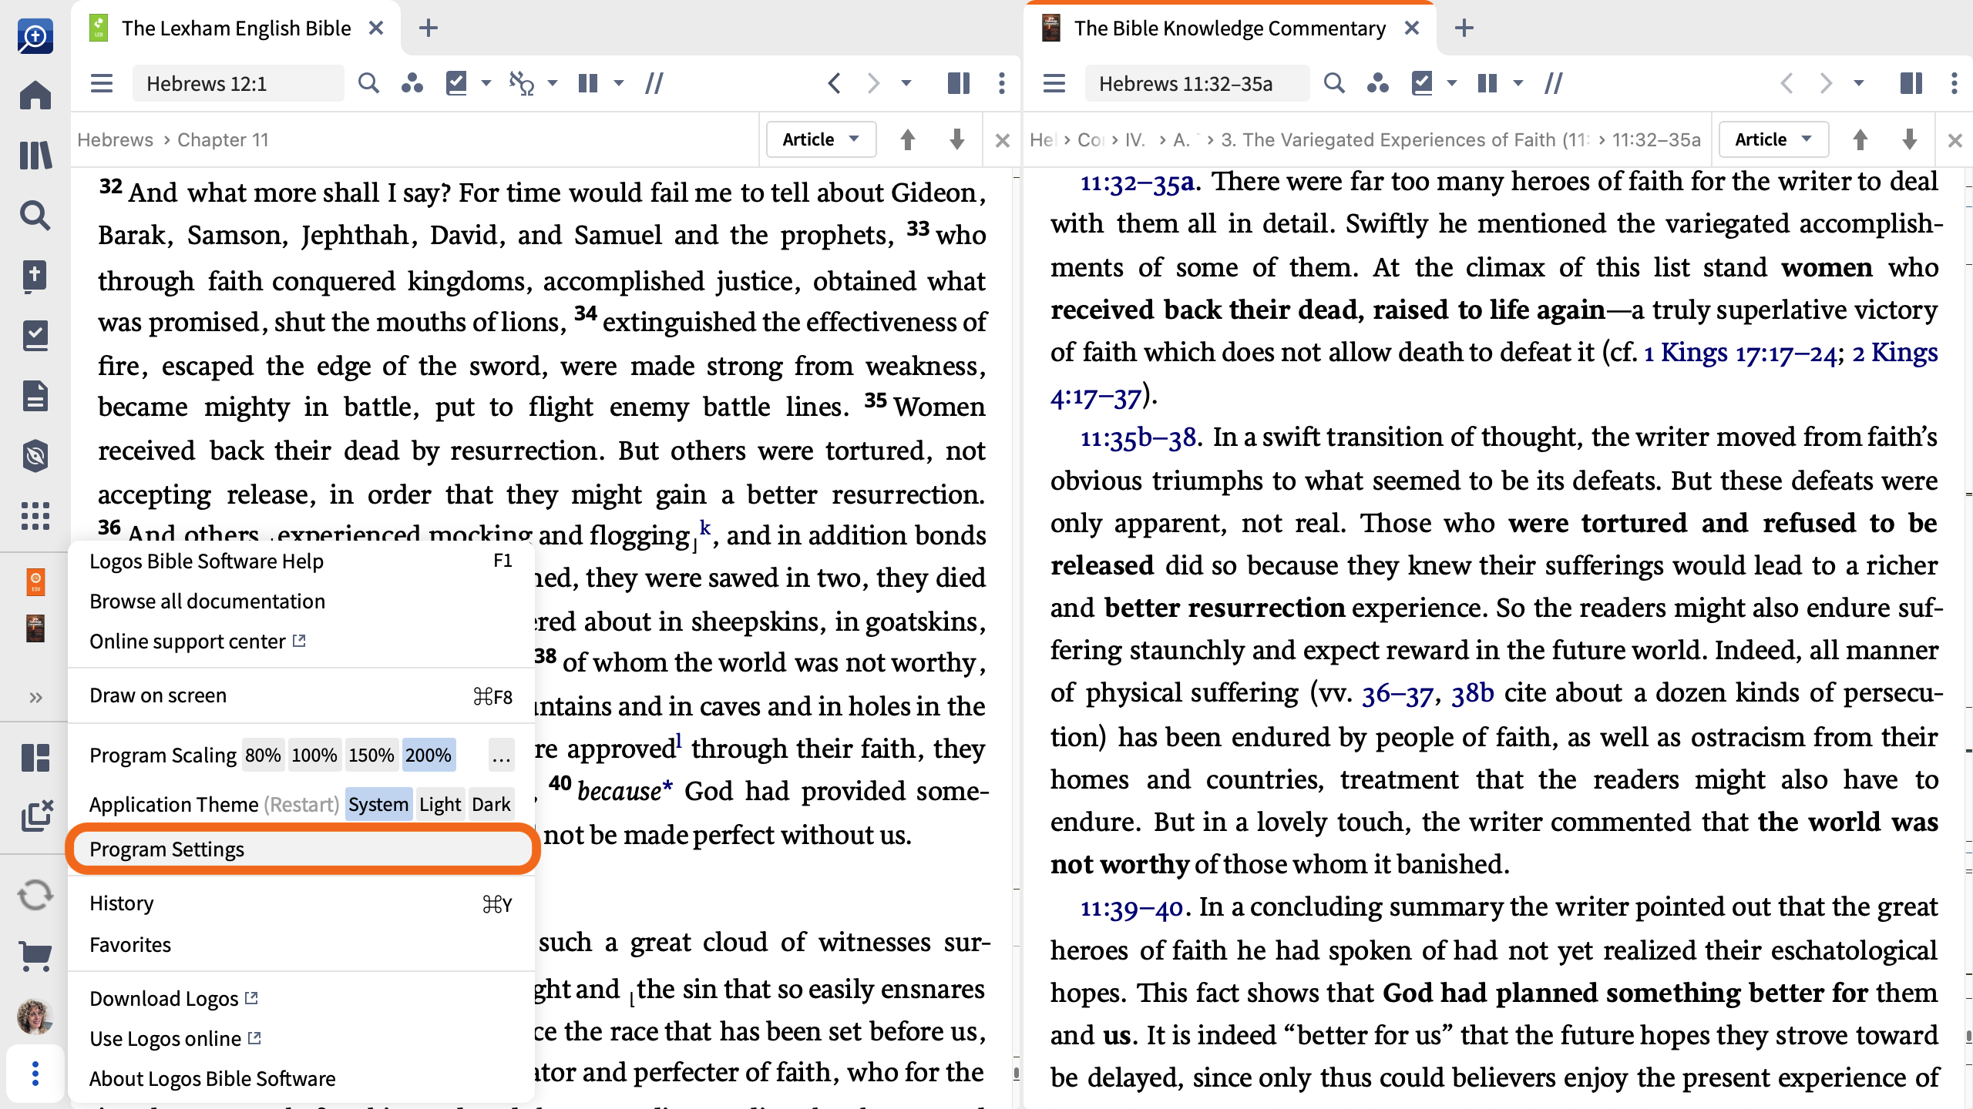Open the Home dashboard icon

pyautogui.click(x=35, y=95)
